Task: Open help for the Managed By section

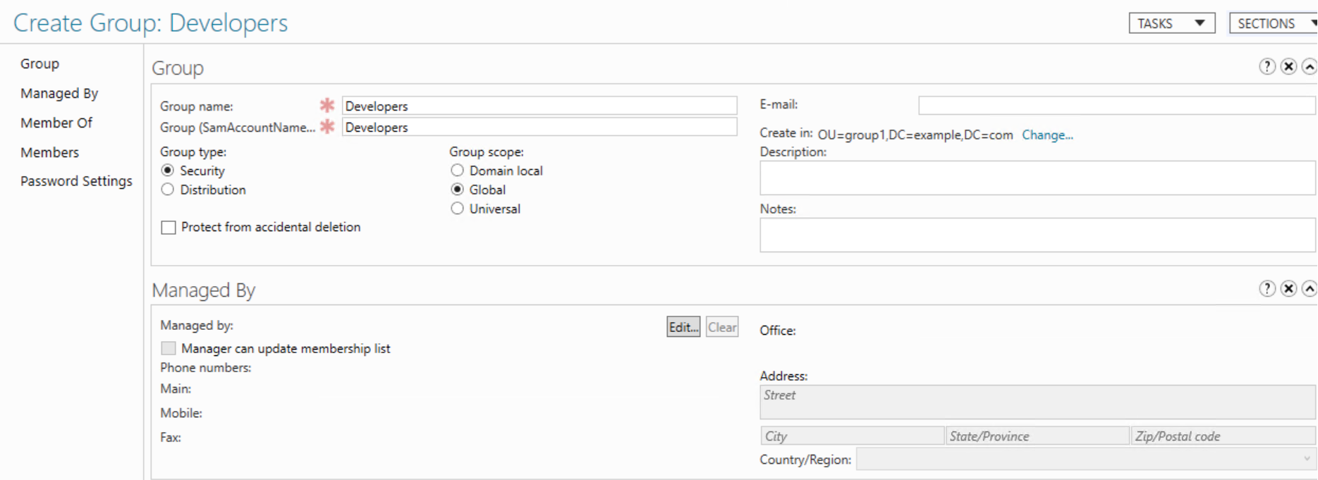Action: (1267, 288)
